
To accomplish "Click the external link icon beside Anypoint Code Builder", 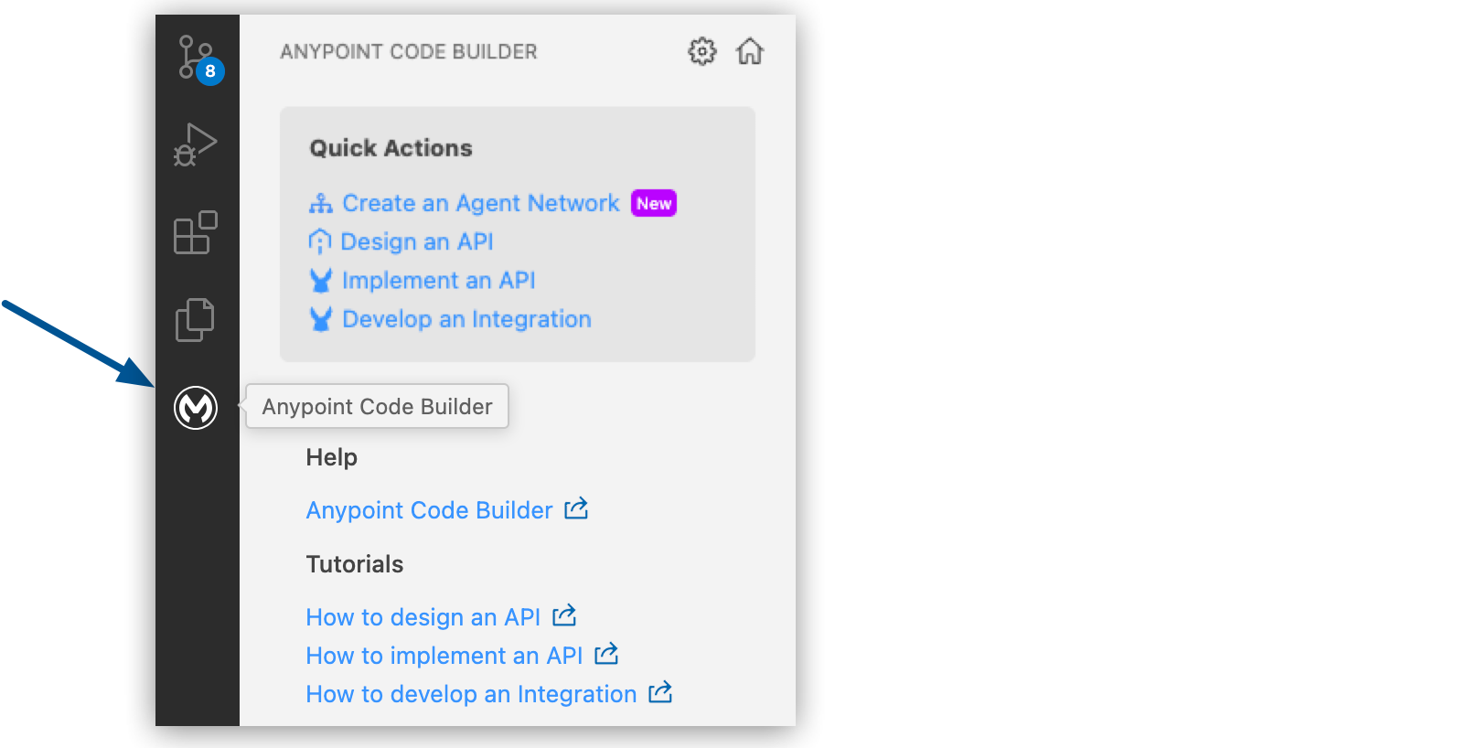I will (x=576, y=509).
